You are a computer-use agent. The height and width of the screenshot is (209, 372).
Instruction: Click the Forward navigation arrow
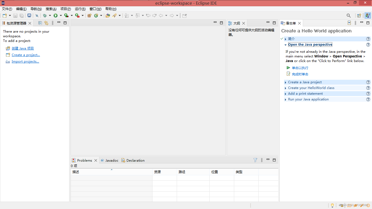click(x=172, y=16)
